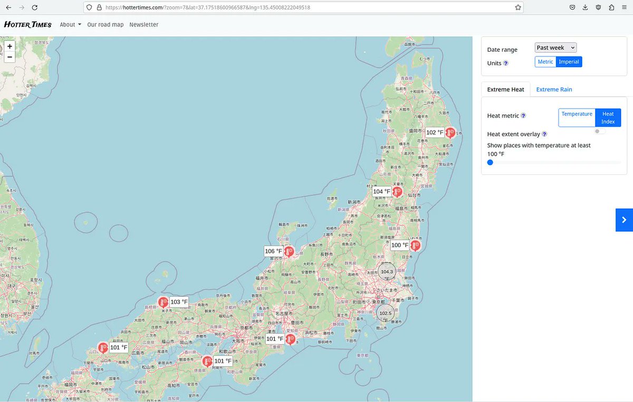Open the Heat extent overlay help tooltip
The height and width of the screenshot is (402, 633).
(544, 134)
